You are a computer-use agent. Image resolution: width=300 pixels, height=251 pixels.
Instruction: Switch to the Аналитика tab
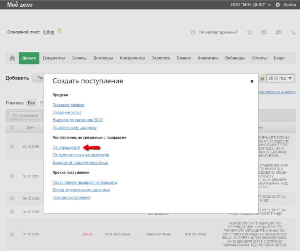(x=207, y=58)
